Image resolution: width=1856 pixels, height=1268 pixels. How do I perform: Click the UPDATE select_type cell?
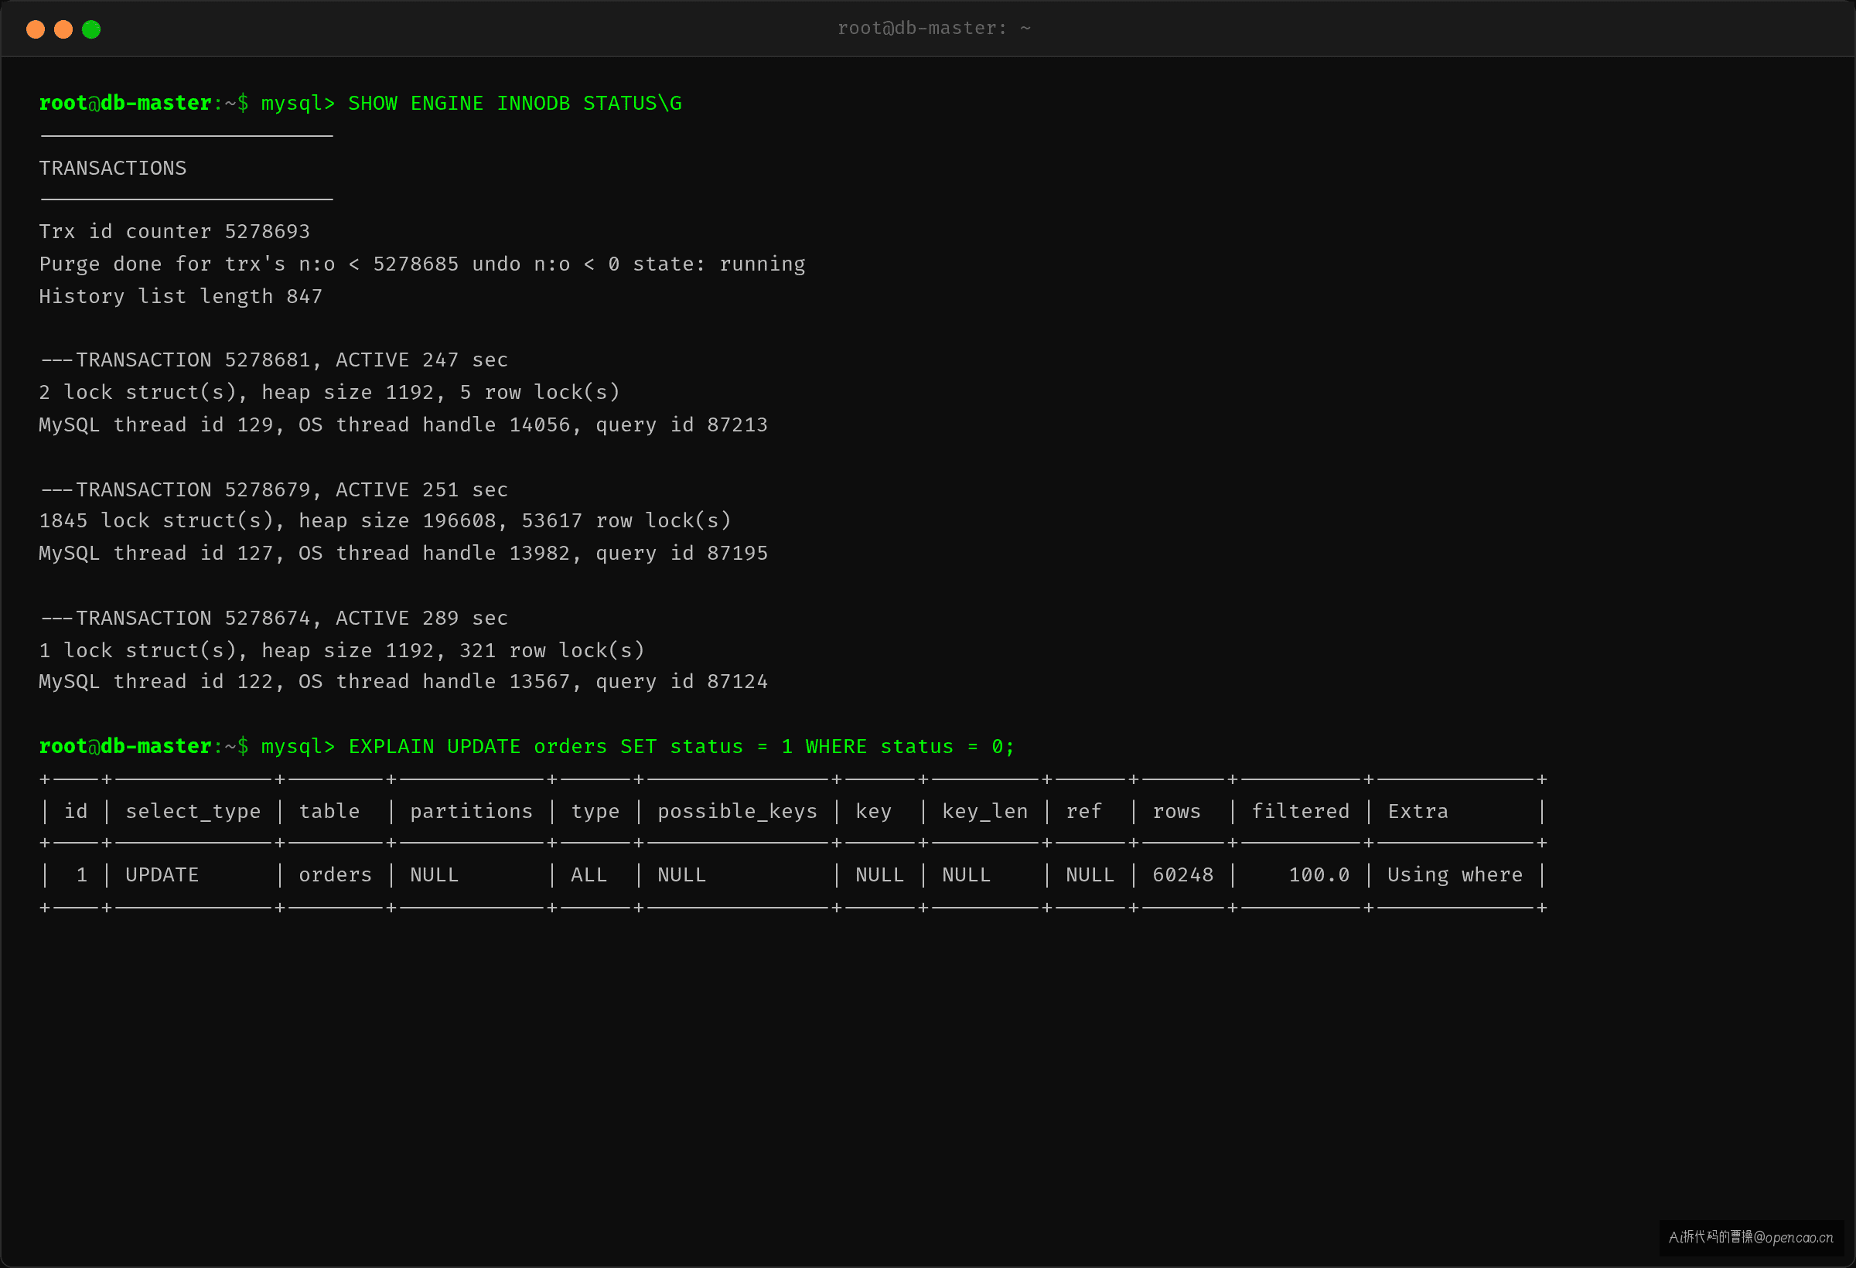[162, 875]
